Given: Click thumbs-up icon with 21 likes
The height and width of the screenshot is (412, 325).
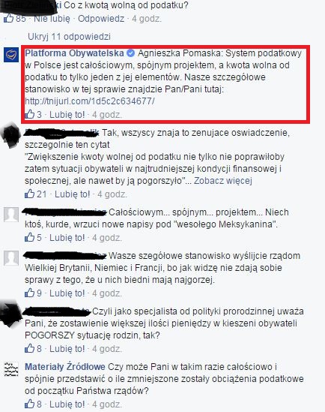Looking at the screenshot, I should (30, 194).
